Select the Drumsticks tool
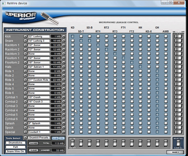 [15, 142]
